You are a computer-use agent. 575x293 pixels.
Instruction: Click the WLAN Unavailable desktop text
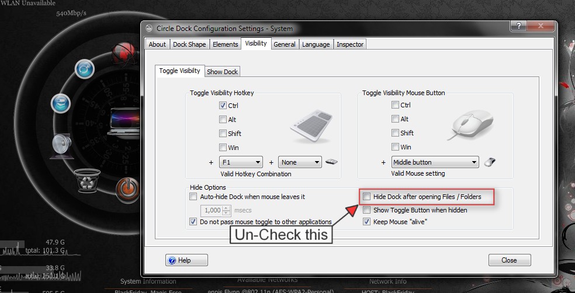tap(28, 4)
